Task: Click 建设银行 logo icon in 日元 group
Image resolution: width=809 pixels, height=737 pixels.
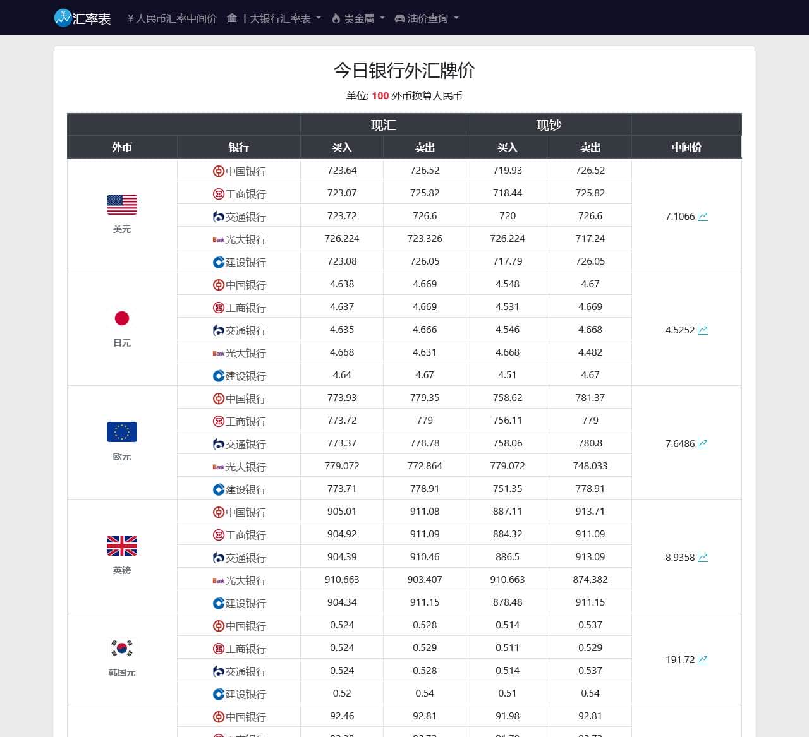Action: pyautogui.click(x=219, y=376)
